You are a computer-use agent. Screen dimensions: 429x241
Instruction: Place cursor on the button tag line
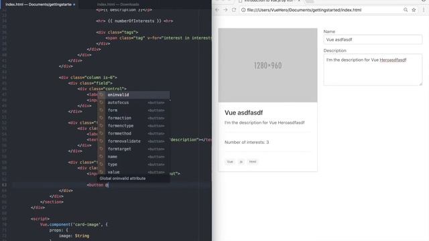tap(98, 185)
